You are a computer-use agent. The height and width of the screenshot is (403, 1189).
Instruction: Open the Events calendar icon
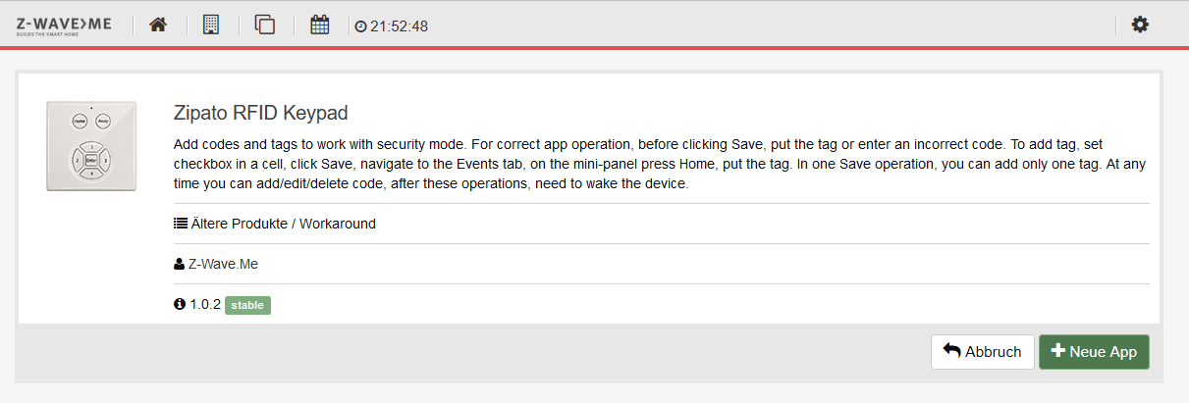click(320, 25)
